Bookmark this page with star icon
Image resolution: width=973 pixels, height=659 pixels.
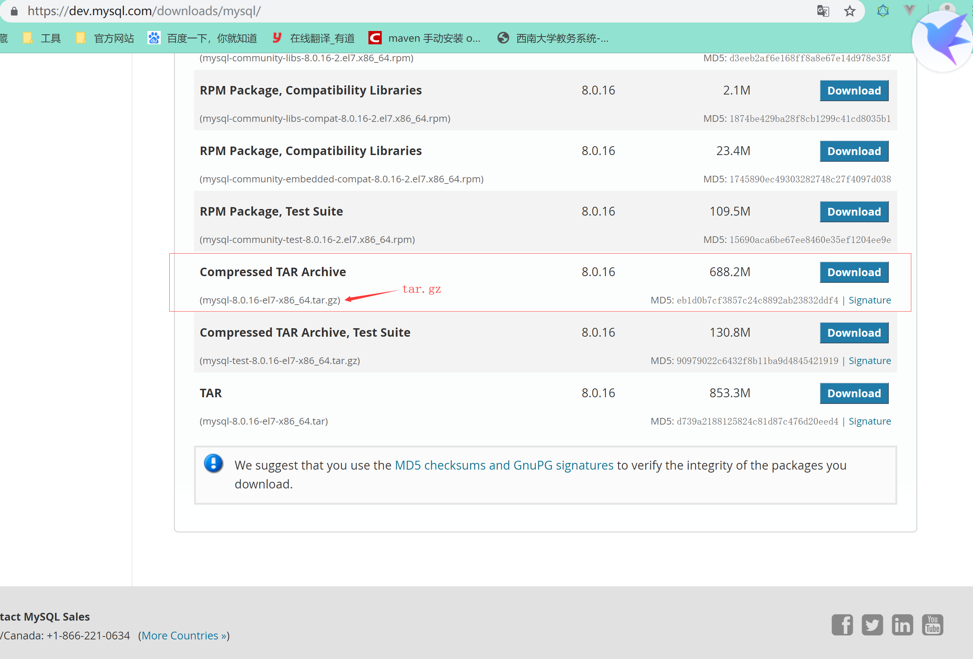click(850, 11)
